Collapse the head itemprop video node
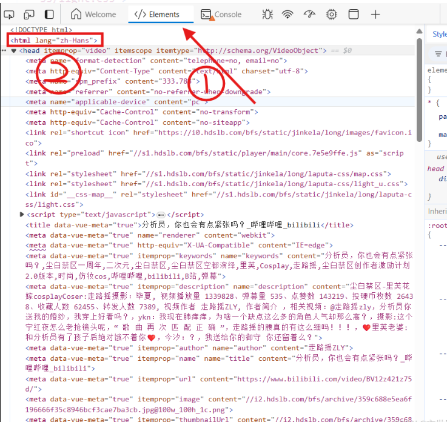The width and height of the screenshot is (447, 422). [14, 51]
